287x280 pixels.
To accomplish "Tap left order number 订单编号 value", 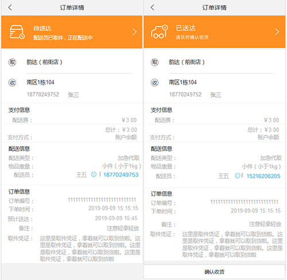I will click(102, 200).
